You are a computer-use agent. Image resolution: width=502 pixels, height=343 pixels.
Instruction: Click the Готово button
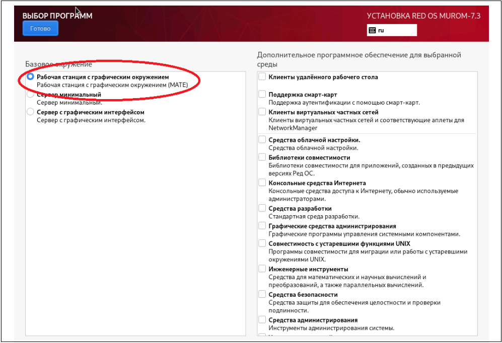[40, 29]
